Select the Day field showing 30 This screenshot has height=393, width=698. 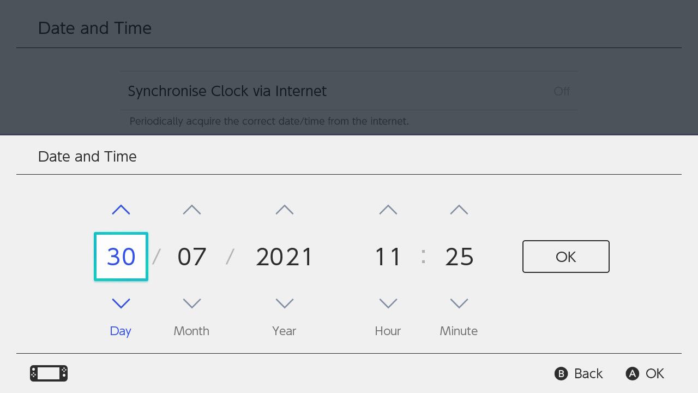coord(121,256)
